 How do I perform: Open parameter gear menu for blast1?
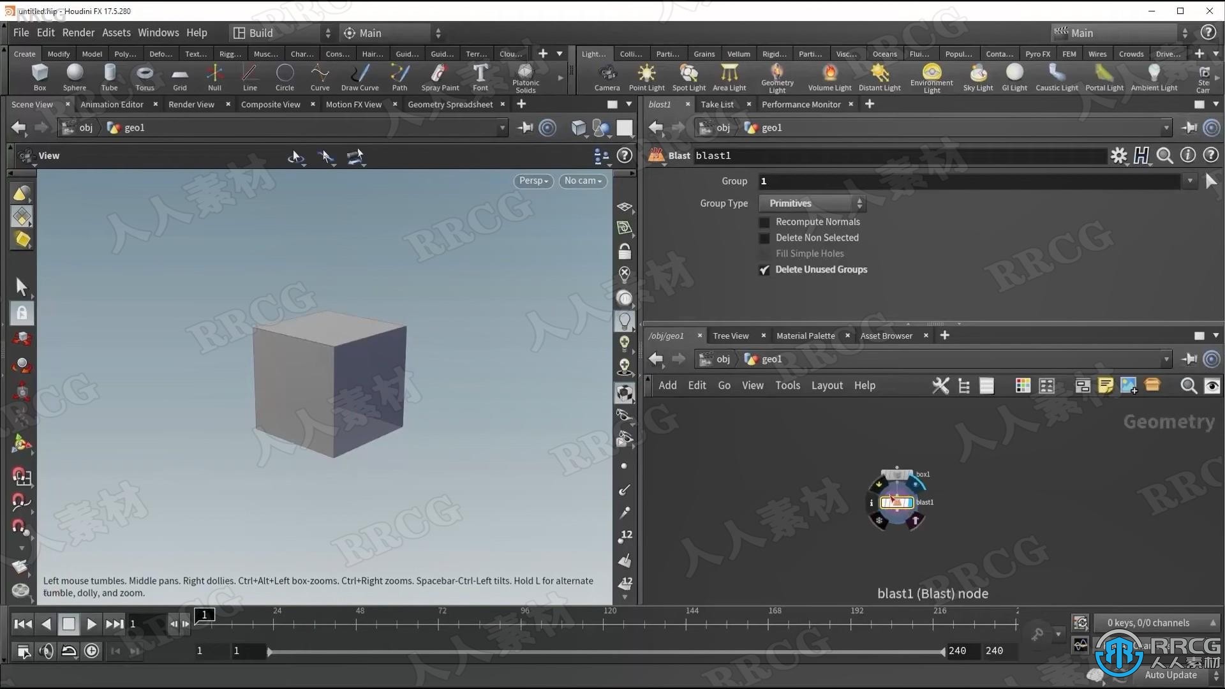[x=1119, y=156]
